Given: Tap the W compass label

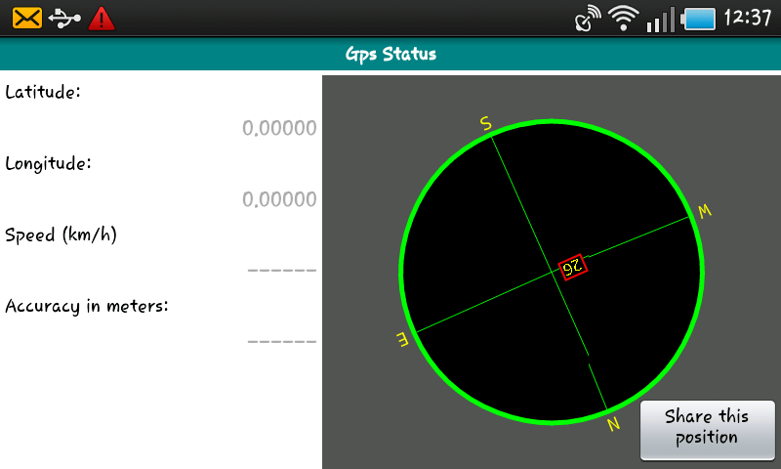Looking at the screenshot, I should 705,211.
